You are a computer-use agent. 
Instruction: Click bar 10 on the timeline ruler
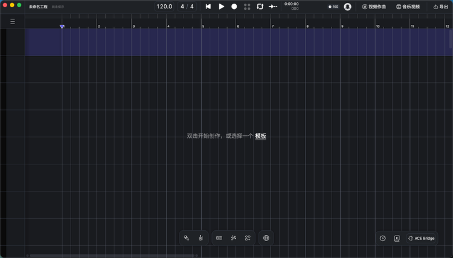377,26
